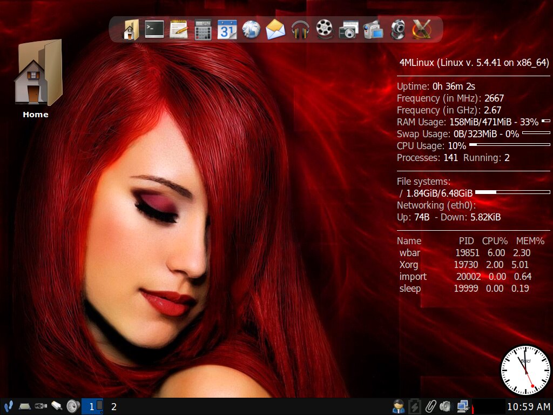Open the camcorder video recorder icon
Image resolution: width=553 pixels, height=415 pixels.
pos(373,30)
